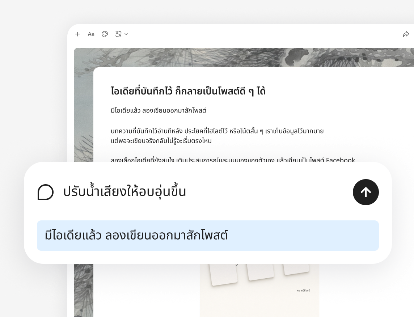The image size is (414, 317).
Task: Open the Aa text style options
Action: click(x=91, y=34)
